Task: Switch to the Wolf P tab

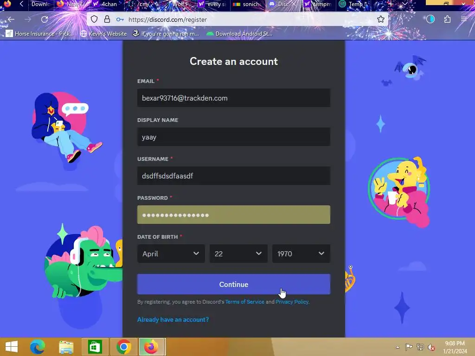Action: [x=178, y=4]
